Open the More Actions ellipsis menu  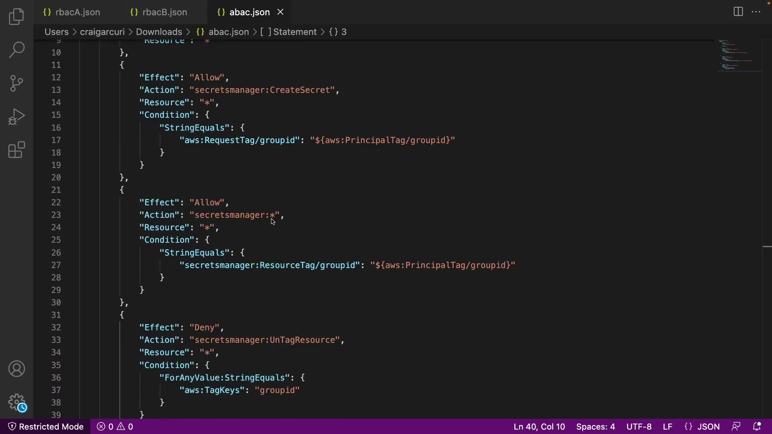(756, 12)
